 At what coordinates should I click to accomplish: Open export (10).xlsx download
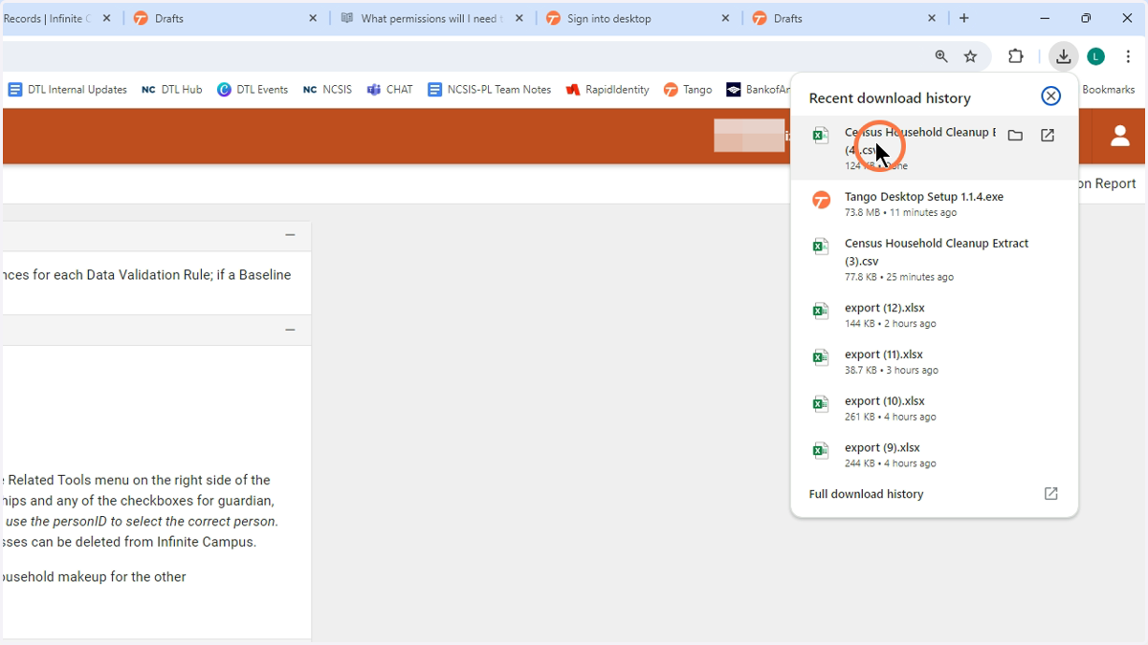[935, 408]
